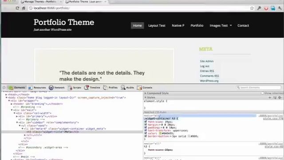The width and height of the screenshot is (284, 160).
Task: Reload the page with the refresh icon
Action: click(x=17, y=8)
